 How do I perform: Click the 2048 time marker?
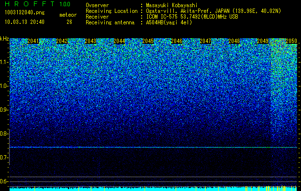234,41
